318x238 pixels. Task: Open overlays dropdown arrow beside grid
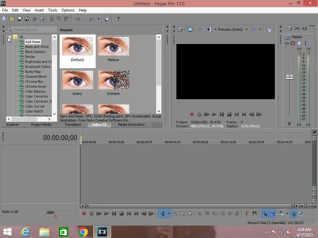point(261,29)
